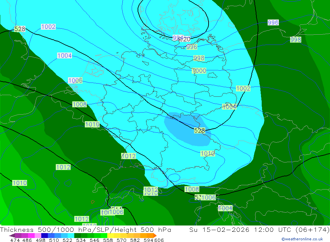
Task: Click the '1010' label at lower left edge
Action: (x=20, y=183)
